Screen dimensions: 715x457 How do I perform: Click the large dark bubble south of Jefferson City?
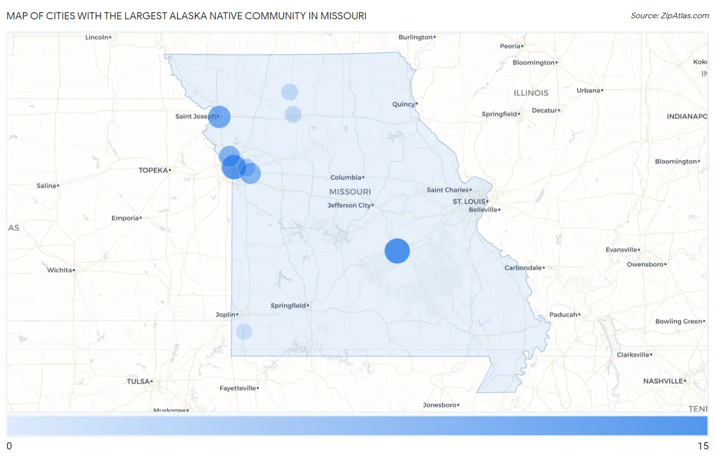397,251
